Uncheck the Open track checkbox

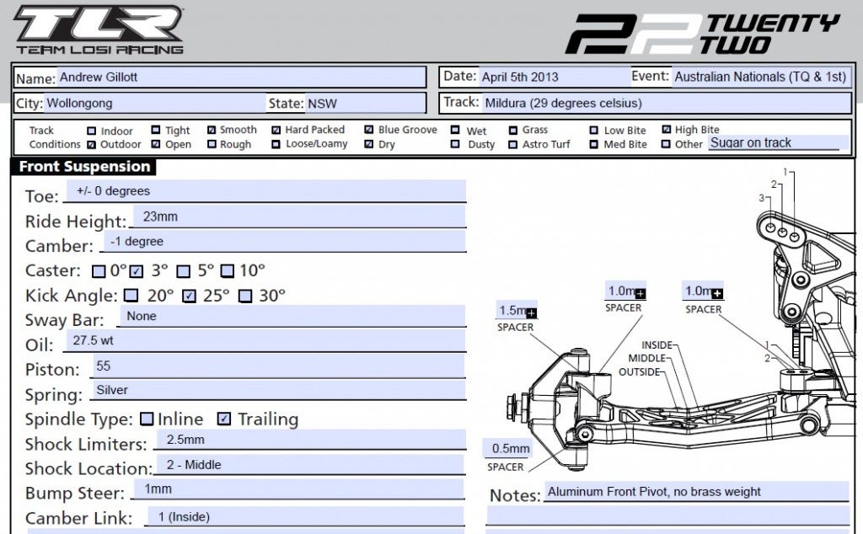(x=156, y=144)
